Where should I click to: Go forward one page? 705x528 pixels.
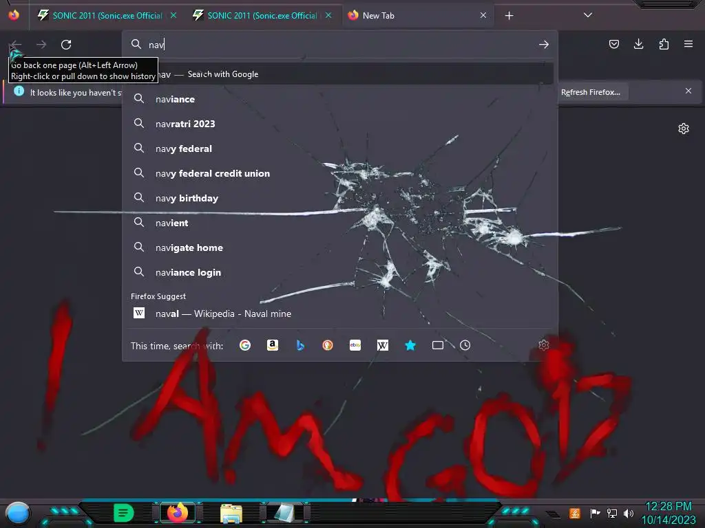pos(41,45)
